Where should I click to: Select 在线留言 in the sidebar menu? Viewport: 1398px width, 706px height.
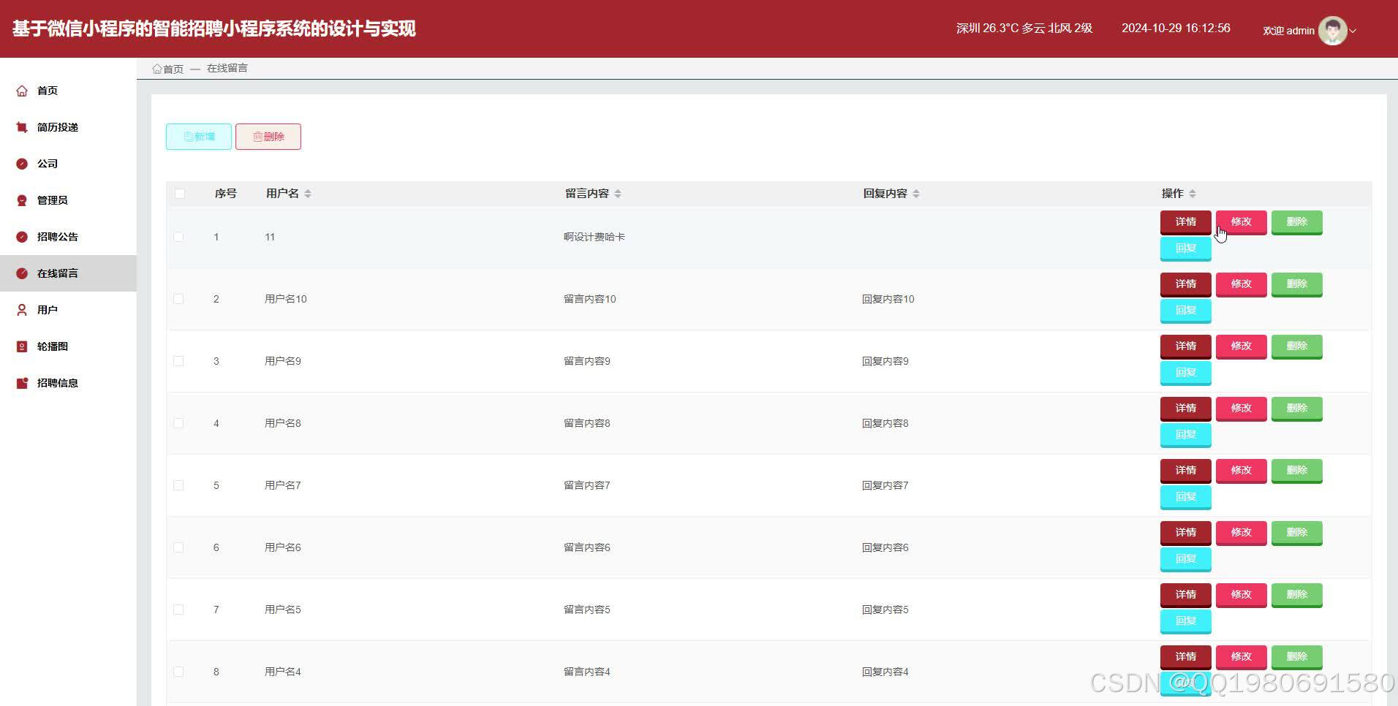click(68, 273)
